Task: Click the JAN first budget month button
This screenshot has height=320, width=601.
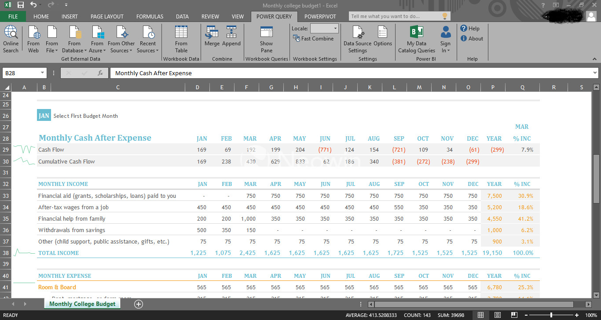Action: pyautogui.click(x=44, y=116)
